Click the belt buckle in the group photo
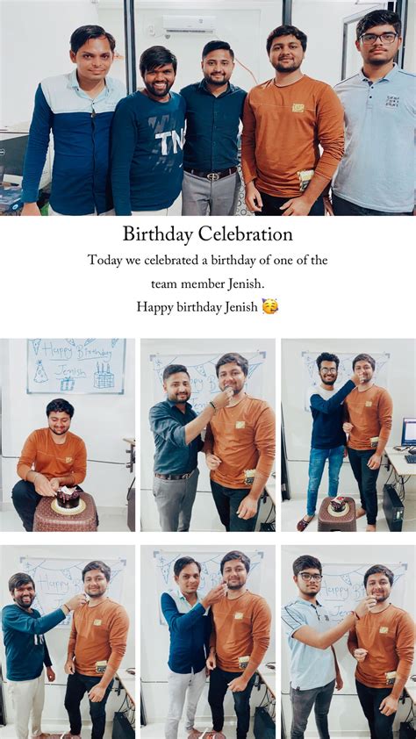The image size is (416, 739). coord(213,176)
